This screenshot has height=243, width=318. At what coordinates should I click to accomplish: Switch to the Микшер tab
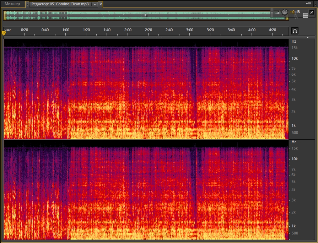pyautogui.click(x=12, y=4)
